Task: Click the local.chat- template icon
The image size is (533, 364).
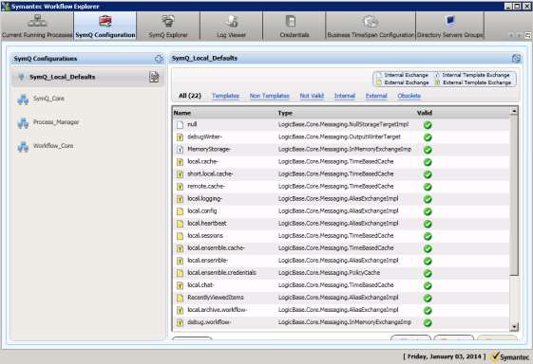Action: [x=180, y=285]
